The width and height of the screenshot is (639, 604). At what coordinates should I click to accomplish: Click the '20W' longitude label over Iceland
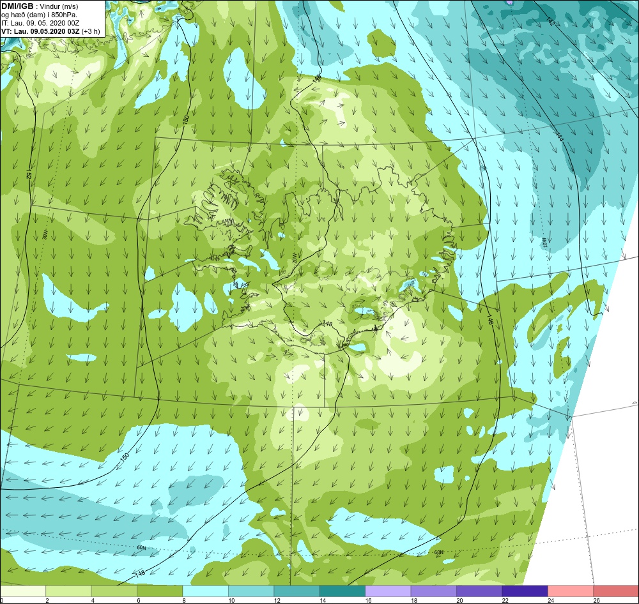294,259
